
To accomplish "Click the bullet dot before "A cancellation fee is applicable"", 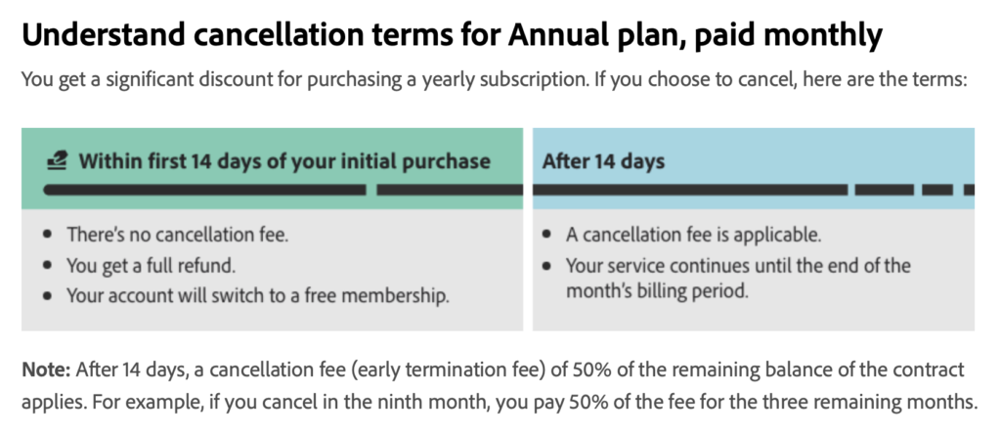I will [x=548, y=236].
